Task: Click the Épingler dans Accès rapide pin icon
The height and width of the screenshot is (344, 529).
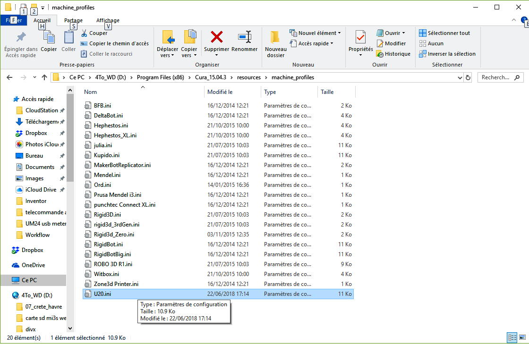Action: (x=21, y=37)
